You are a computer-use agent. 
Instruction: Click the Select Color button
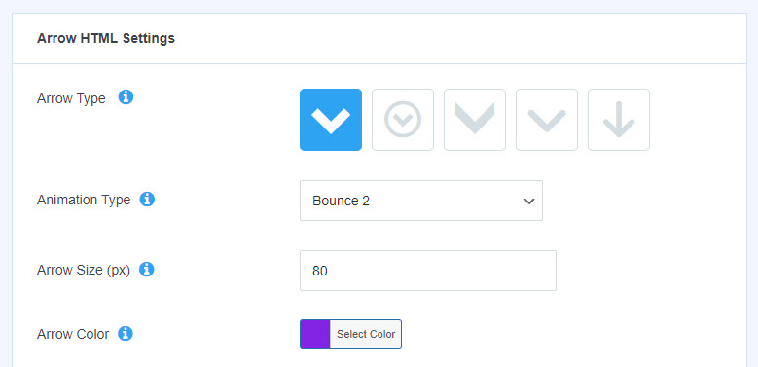click(366, 334)
